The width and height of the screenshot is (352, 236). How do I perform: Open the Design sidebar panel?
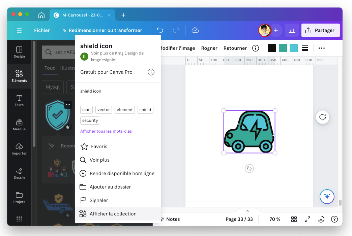pos(19,52)
